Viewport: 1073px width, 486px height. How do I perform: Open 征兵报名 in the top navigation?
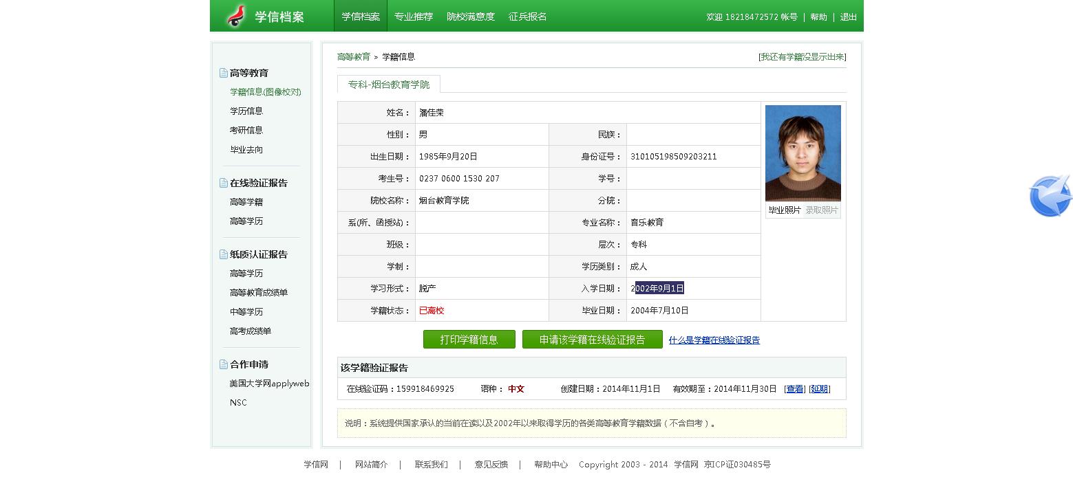(x=527, y=16)
